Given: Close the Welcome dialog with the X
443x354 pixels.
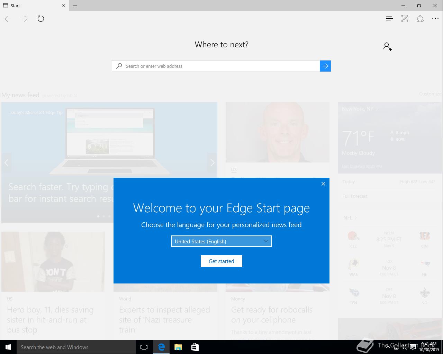Looking at the screenshot, I should [323, 184].
